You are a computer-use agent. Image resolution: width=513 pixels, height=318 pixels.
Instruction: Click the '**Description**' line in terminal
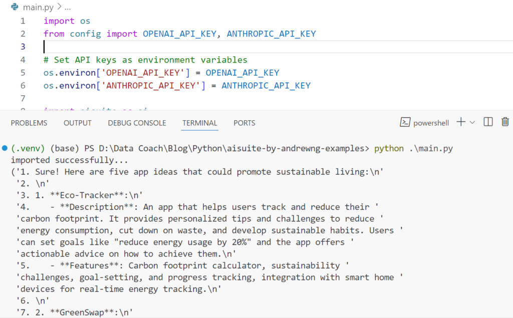click(x=197, y=207)
